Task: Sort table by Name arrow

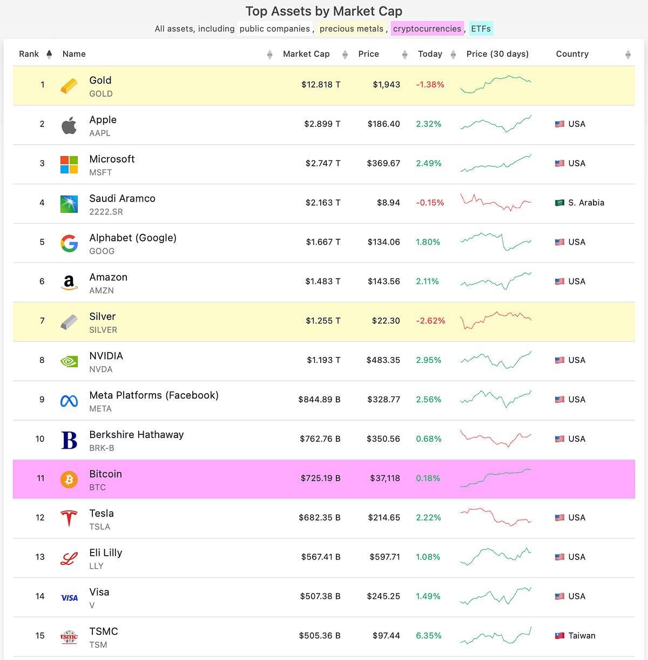Action: tap(269, 54)
